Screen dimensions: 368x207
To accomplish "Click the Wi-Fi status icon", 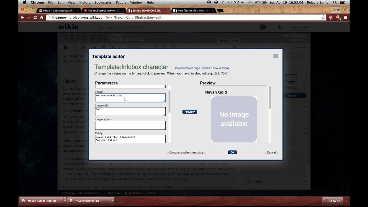I will (x=237, y=3).
